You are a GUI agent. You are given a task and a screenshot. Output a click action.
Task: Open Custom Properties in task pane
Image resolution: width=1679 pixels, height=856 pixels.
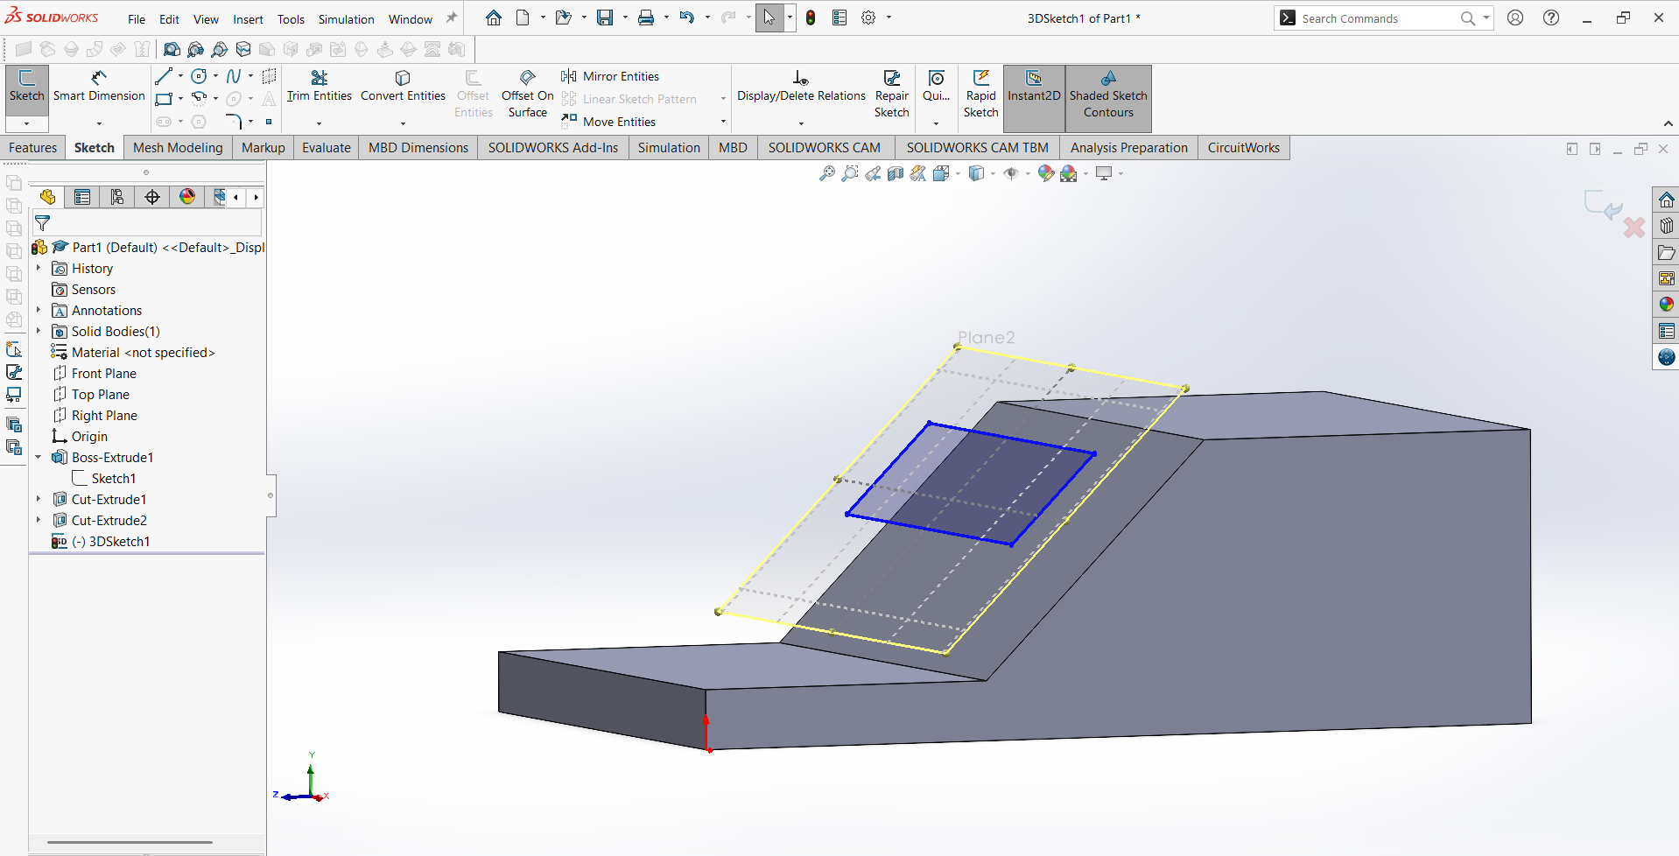tap(1666, 331)
